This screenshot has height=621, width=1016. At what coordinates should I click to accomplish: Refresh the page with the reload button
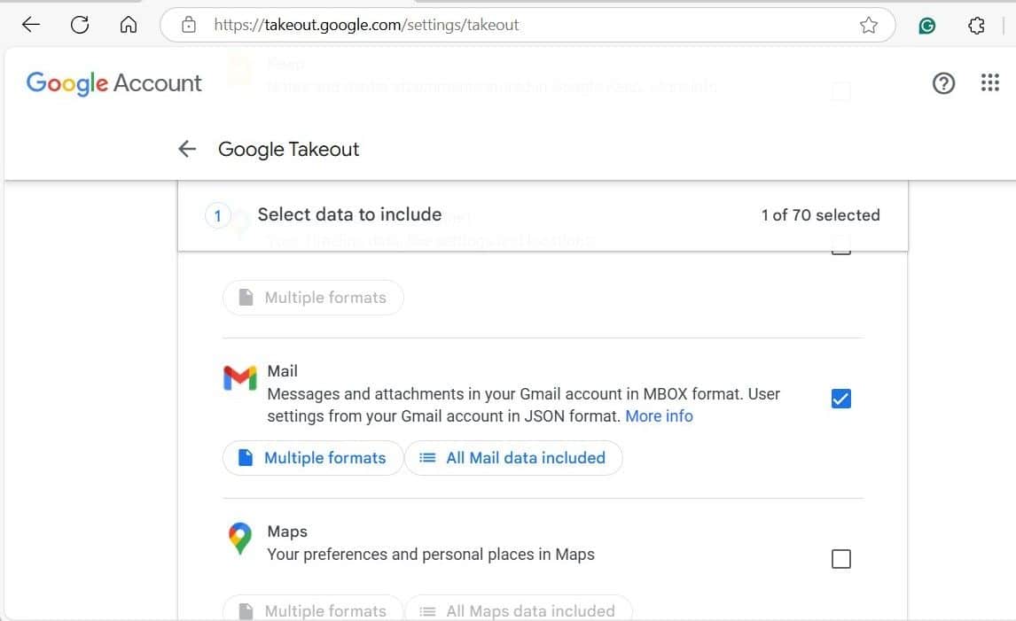[x=79, y=25]
